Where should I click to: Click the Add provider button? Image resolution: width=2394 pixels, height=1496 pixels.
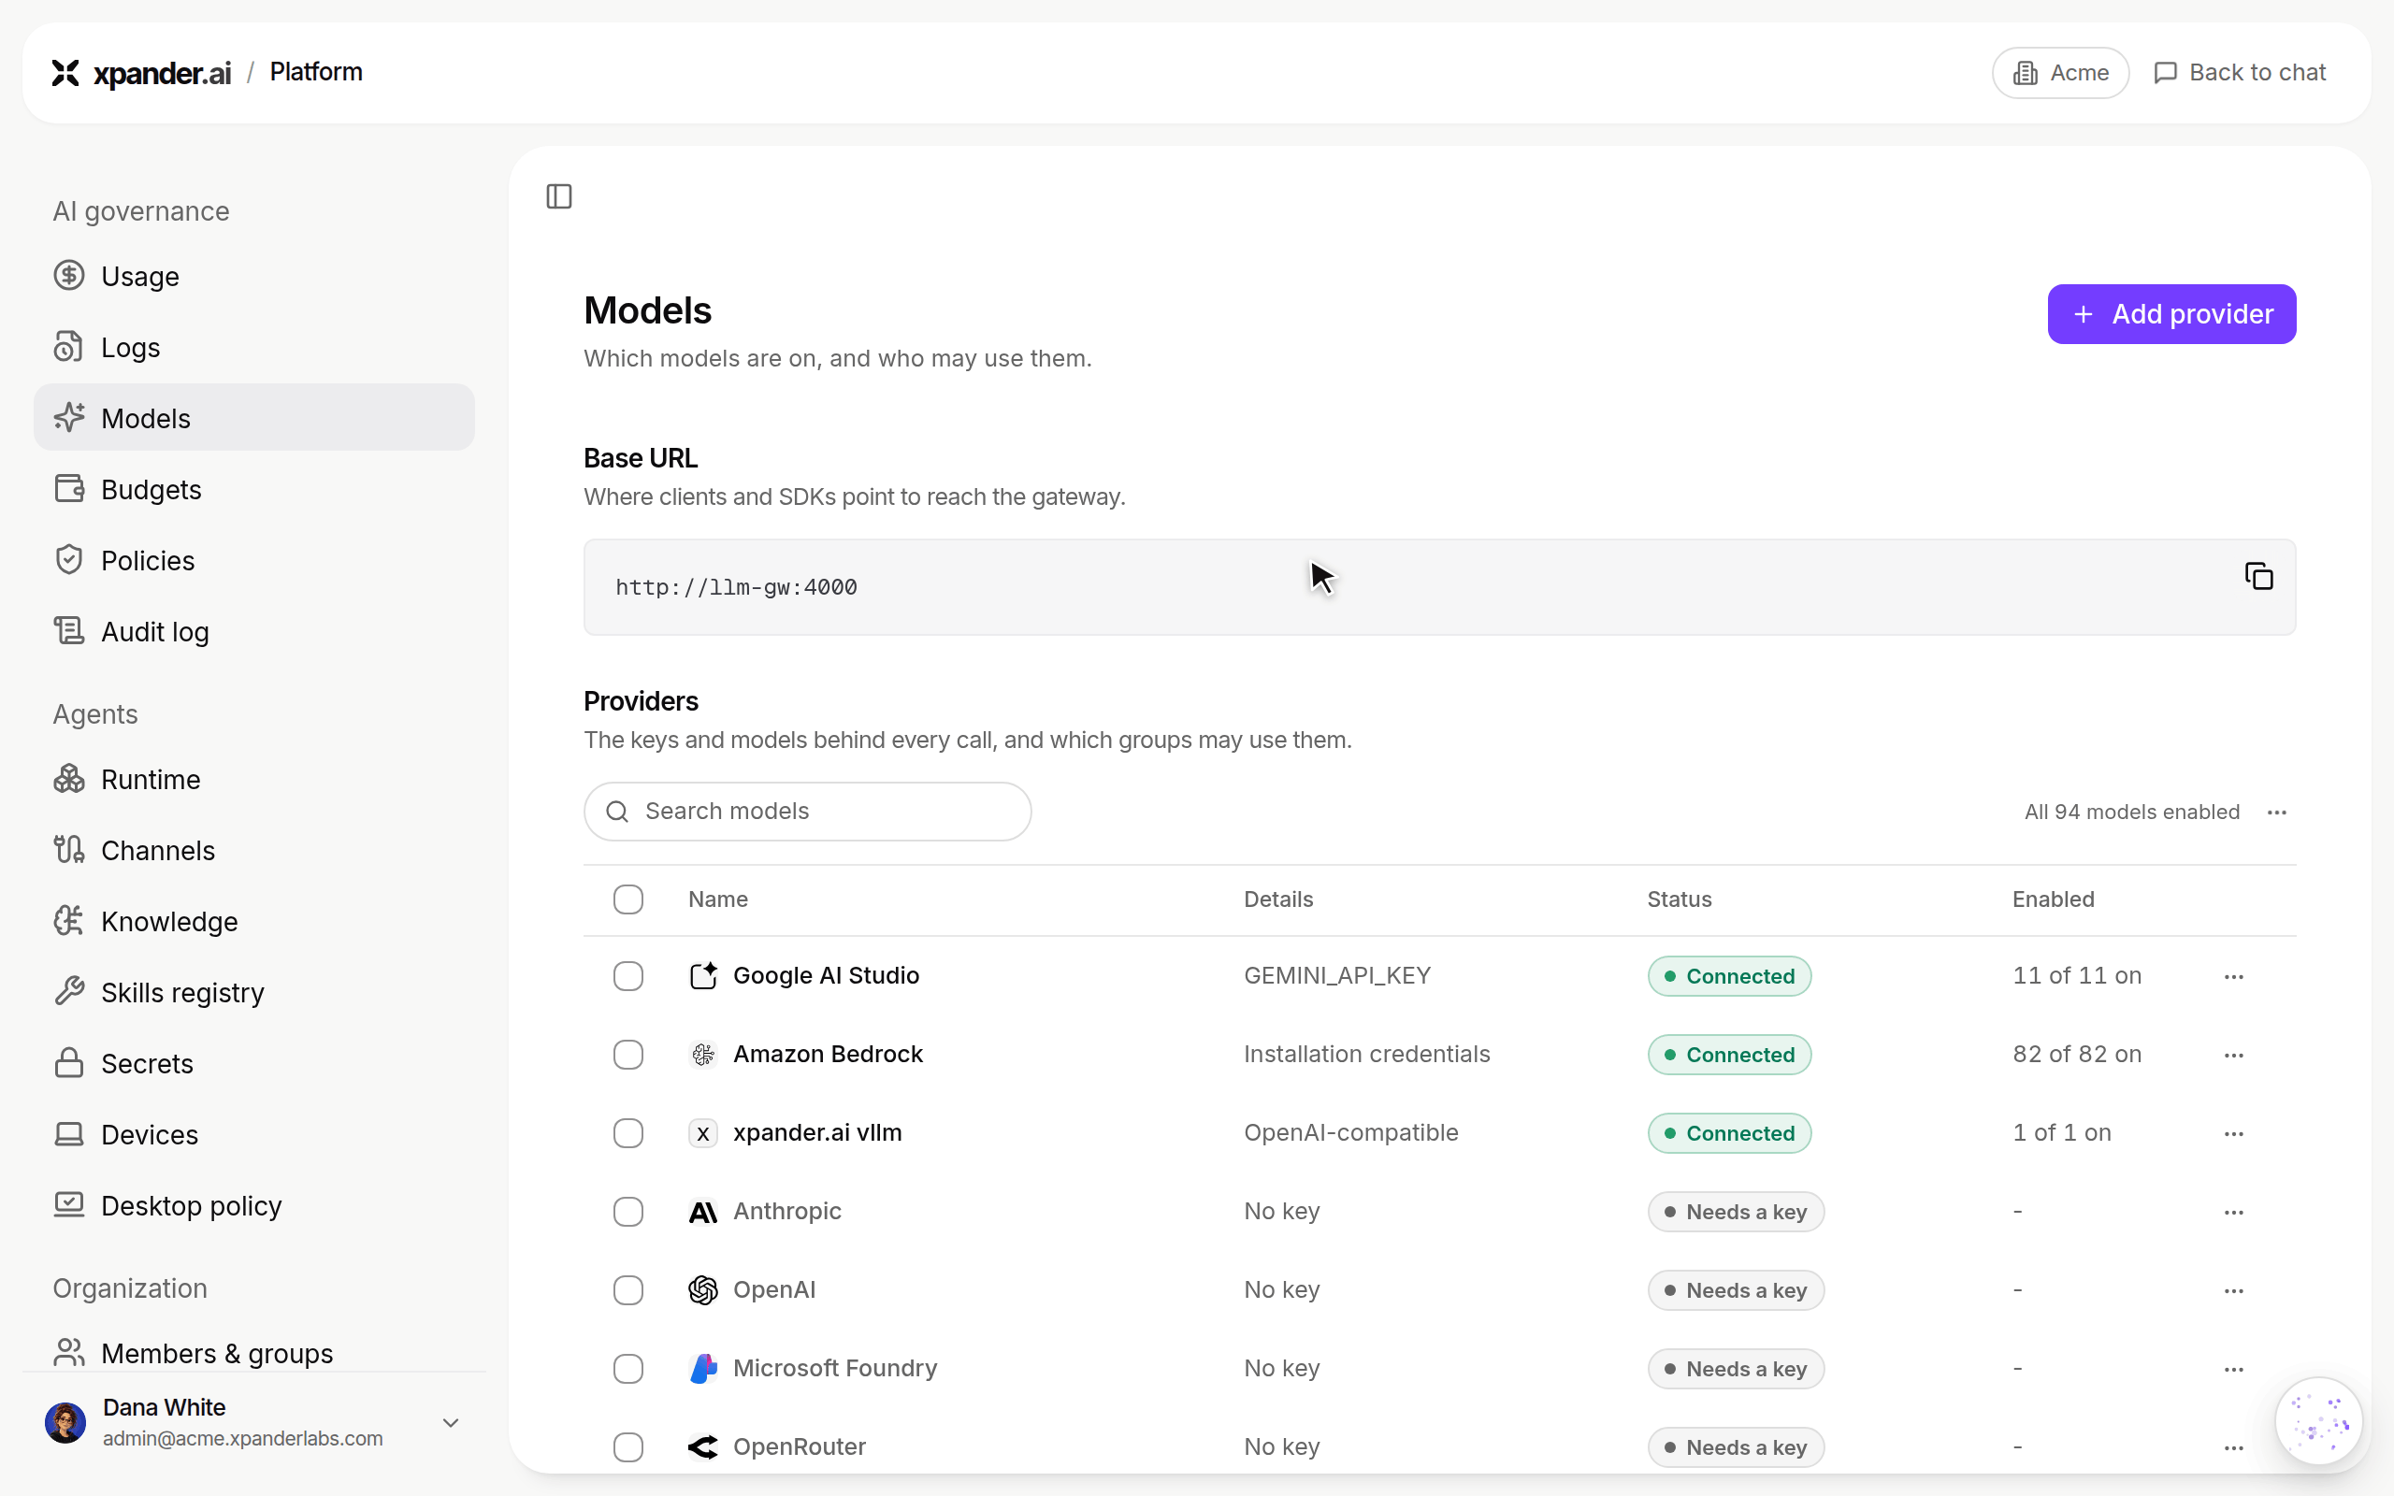coord(2171,313)
